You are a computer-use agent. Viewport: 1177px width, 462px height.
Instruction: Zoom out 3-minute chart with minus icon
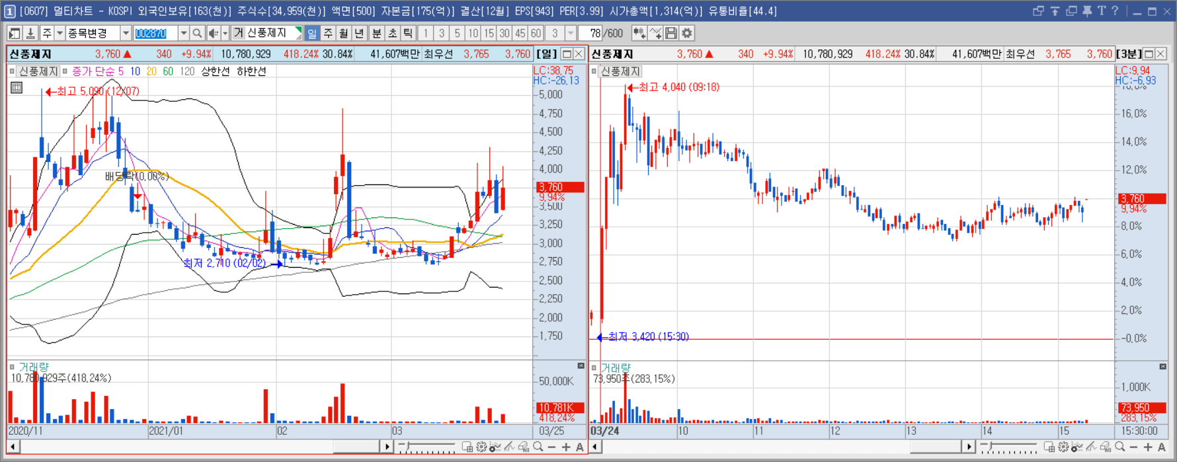click(x=1134, y=447)
